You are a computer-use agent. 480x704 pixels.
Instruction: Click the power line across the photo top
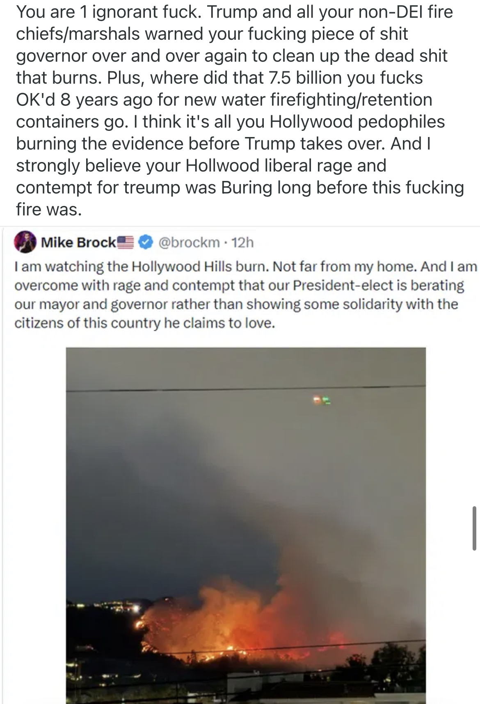click(x=246, y=388)
